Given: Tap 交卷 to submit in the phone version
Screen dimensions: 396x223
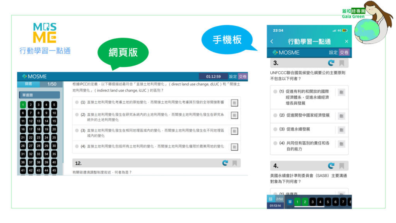Looking at the screenshot, I should coord(344,53).
